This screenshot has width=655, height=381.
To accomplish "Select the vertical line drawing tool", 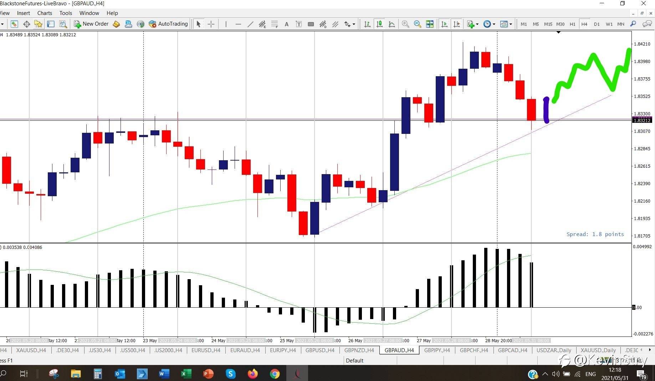I will coord(226,24).
